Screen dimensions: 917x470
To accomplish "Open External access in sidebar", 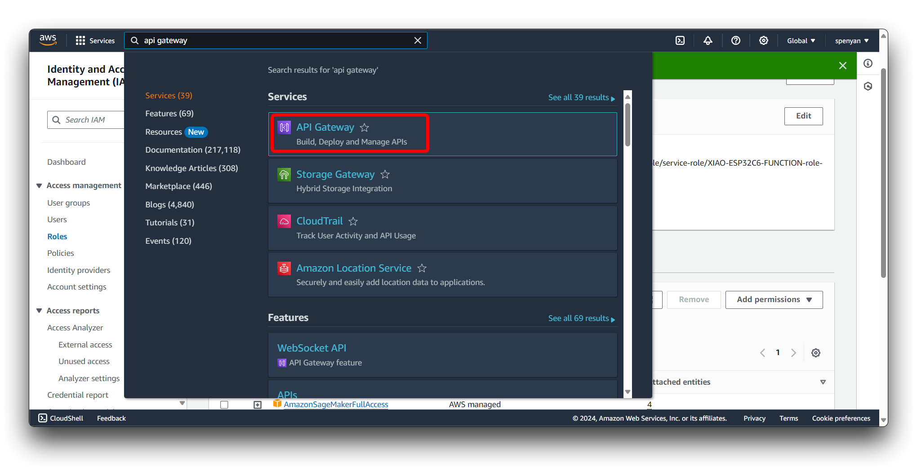I will pyautogui.click(x=85, y=345).
